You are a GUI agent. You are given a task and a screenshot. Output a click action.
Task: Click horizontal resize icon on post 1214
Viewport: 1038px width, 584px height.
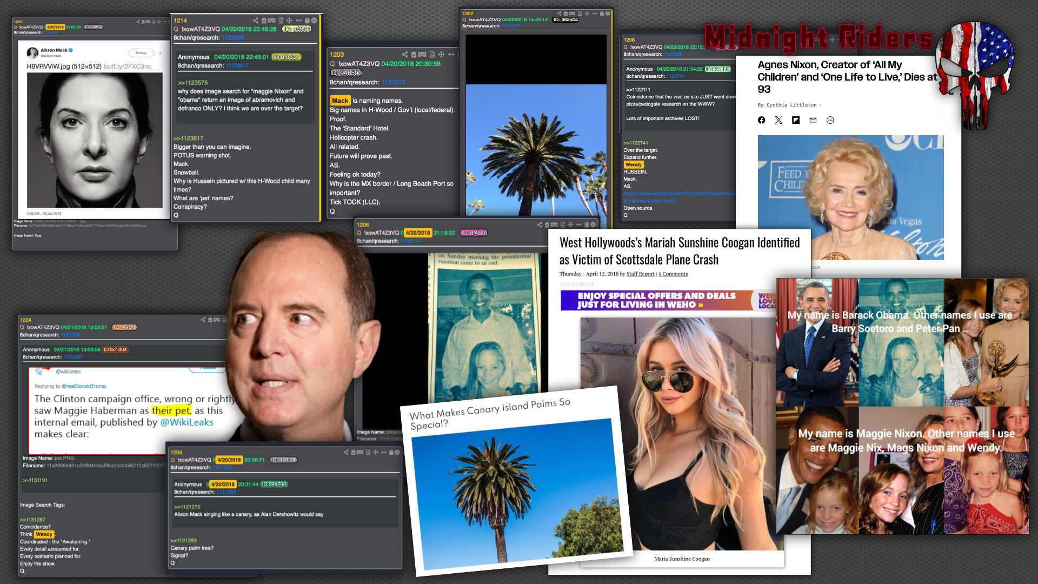pyautogui.click(x=298, y=21)
